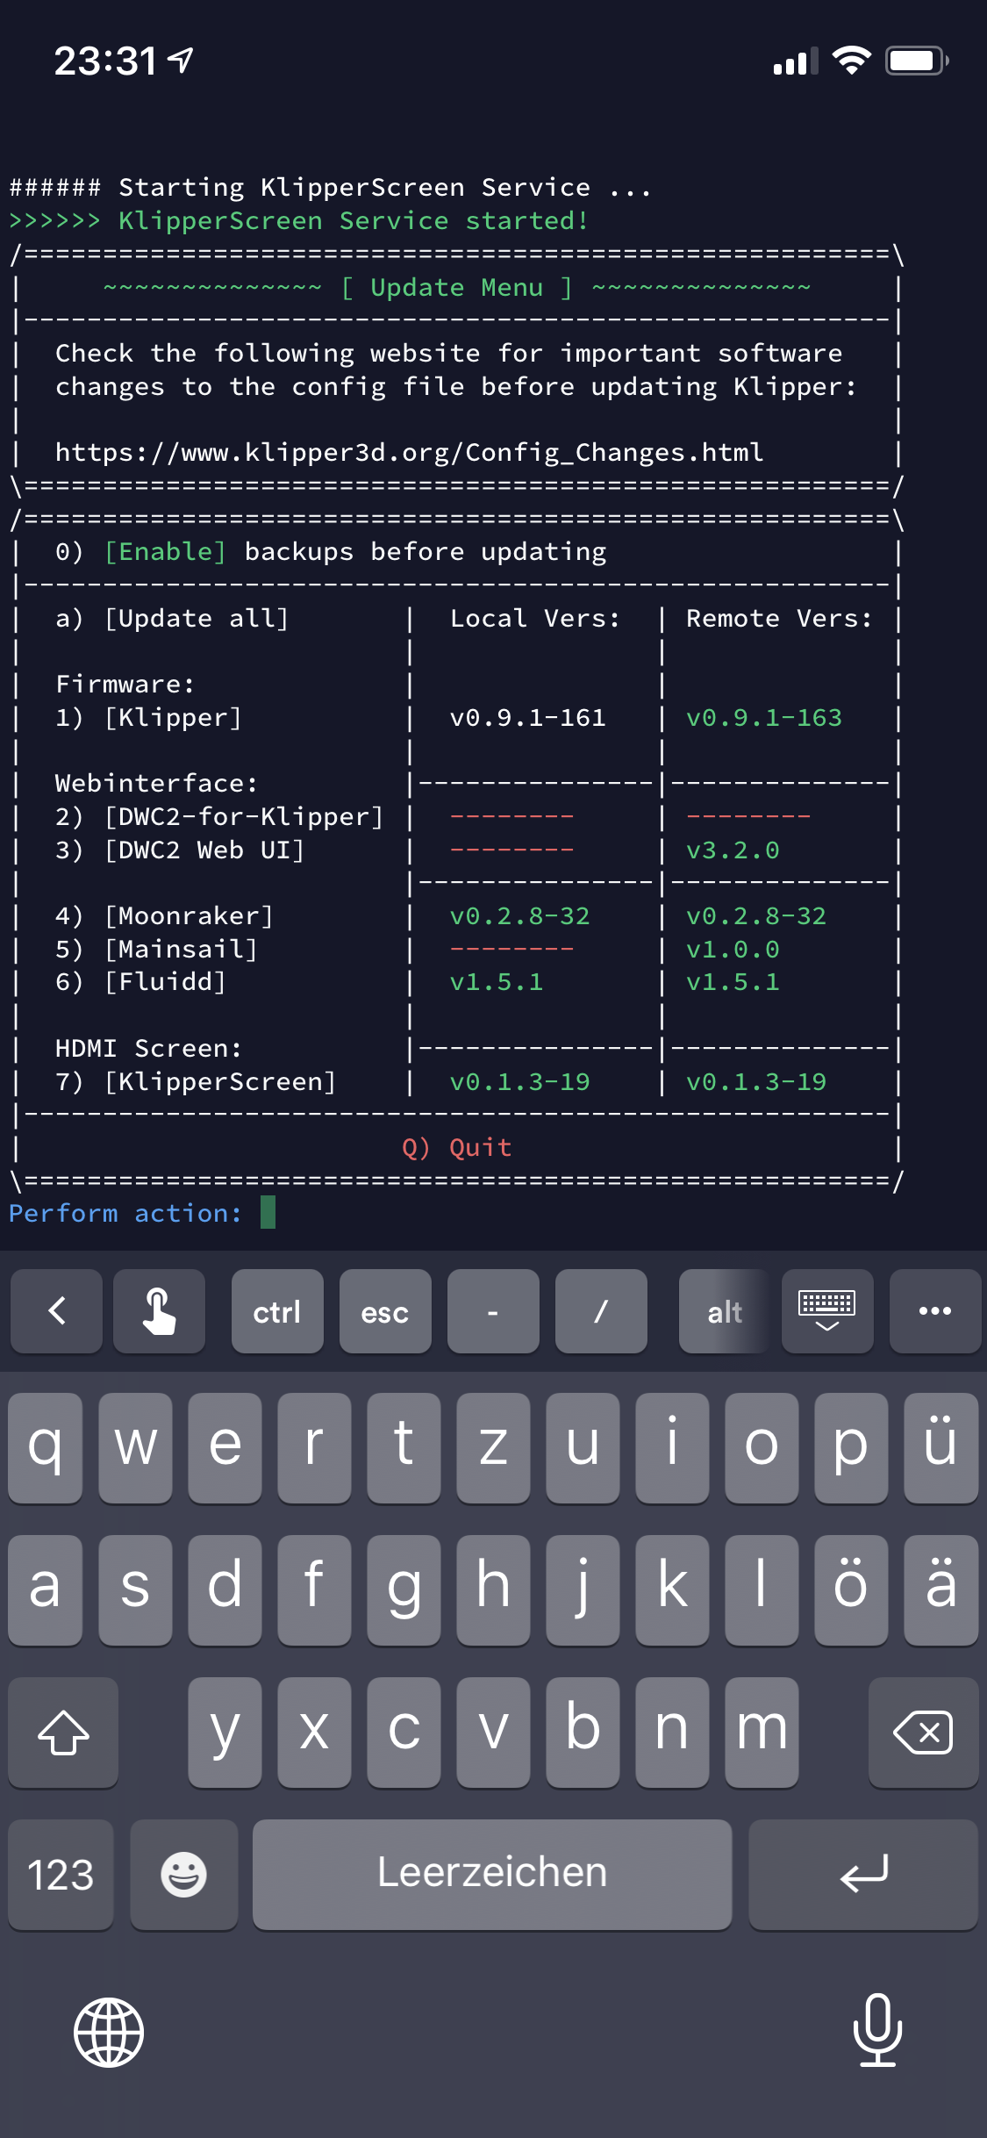Tap the g key

pos(404,1590)
